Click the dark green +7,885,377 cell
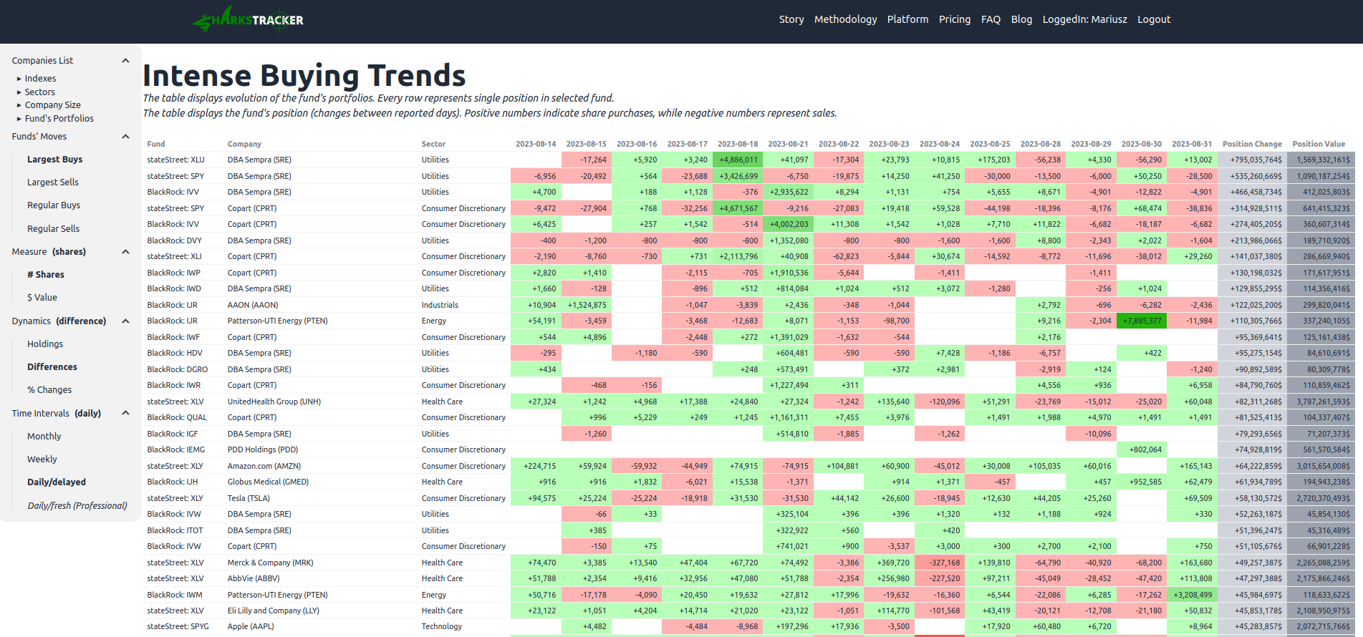 [x=1142, y=321]
